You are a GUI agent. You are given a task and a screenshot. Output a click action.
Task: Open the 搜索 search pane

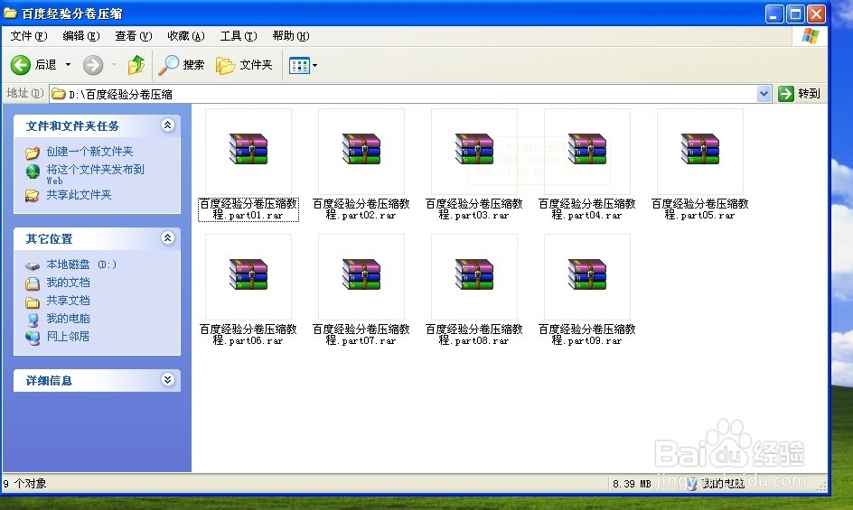click(182, 65)
